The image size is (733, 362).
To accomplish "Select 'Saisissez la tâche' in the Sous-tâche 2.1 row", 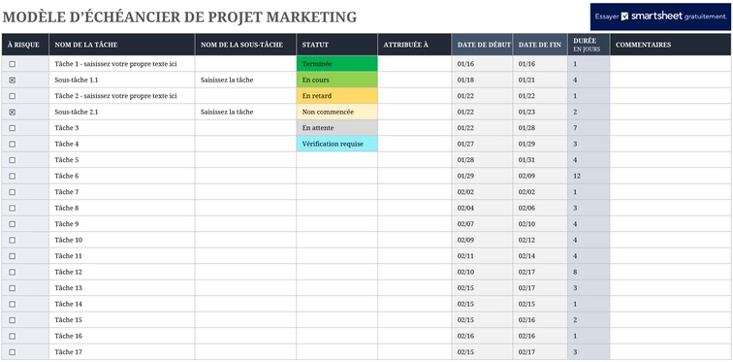I will coord(245,112).
